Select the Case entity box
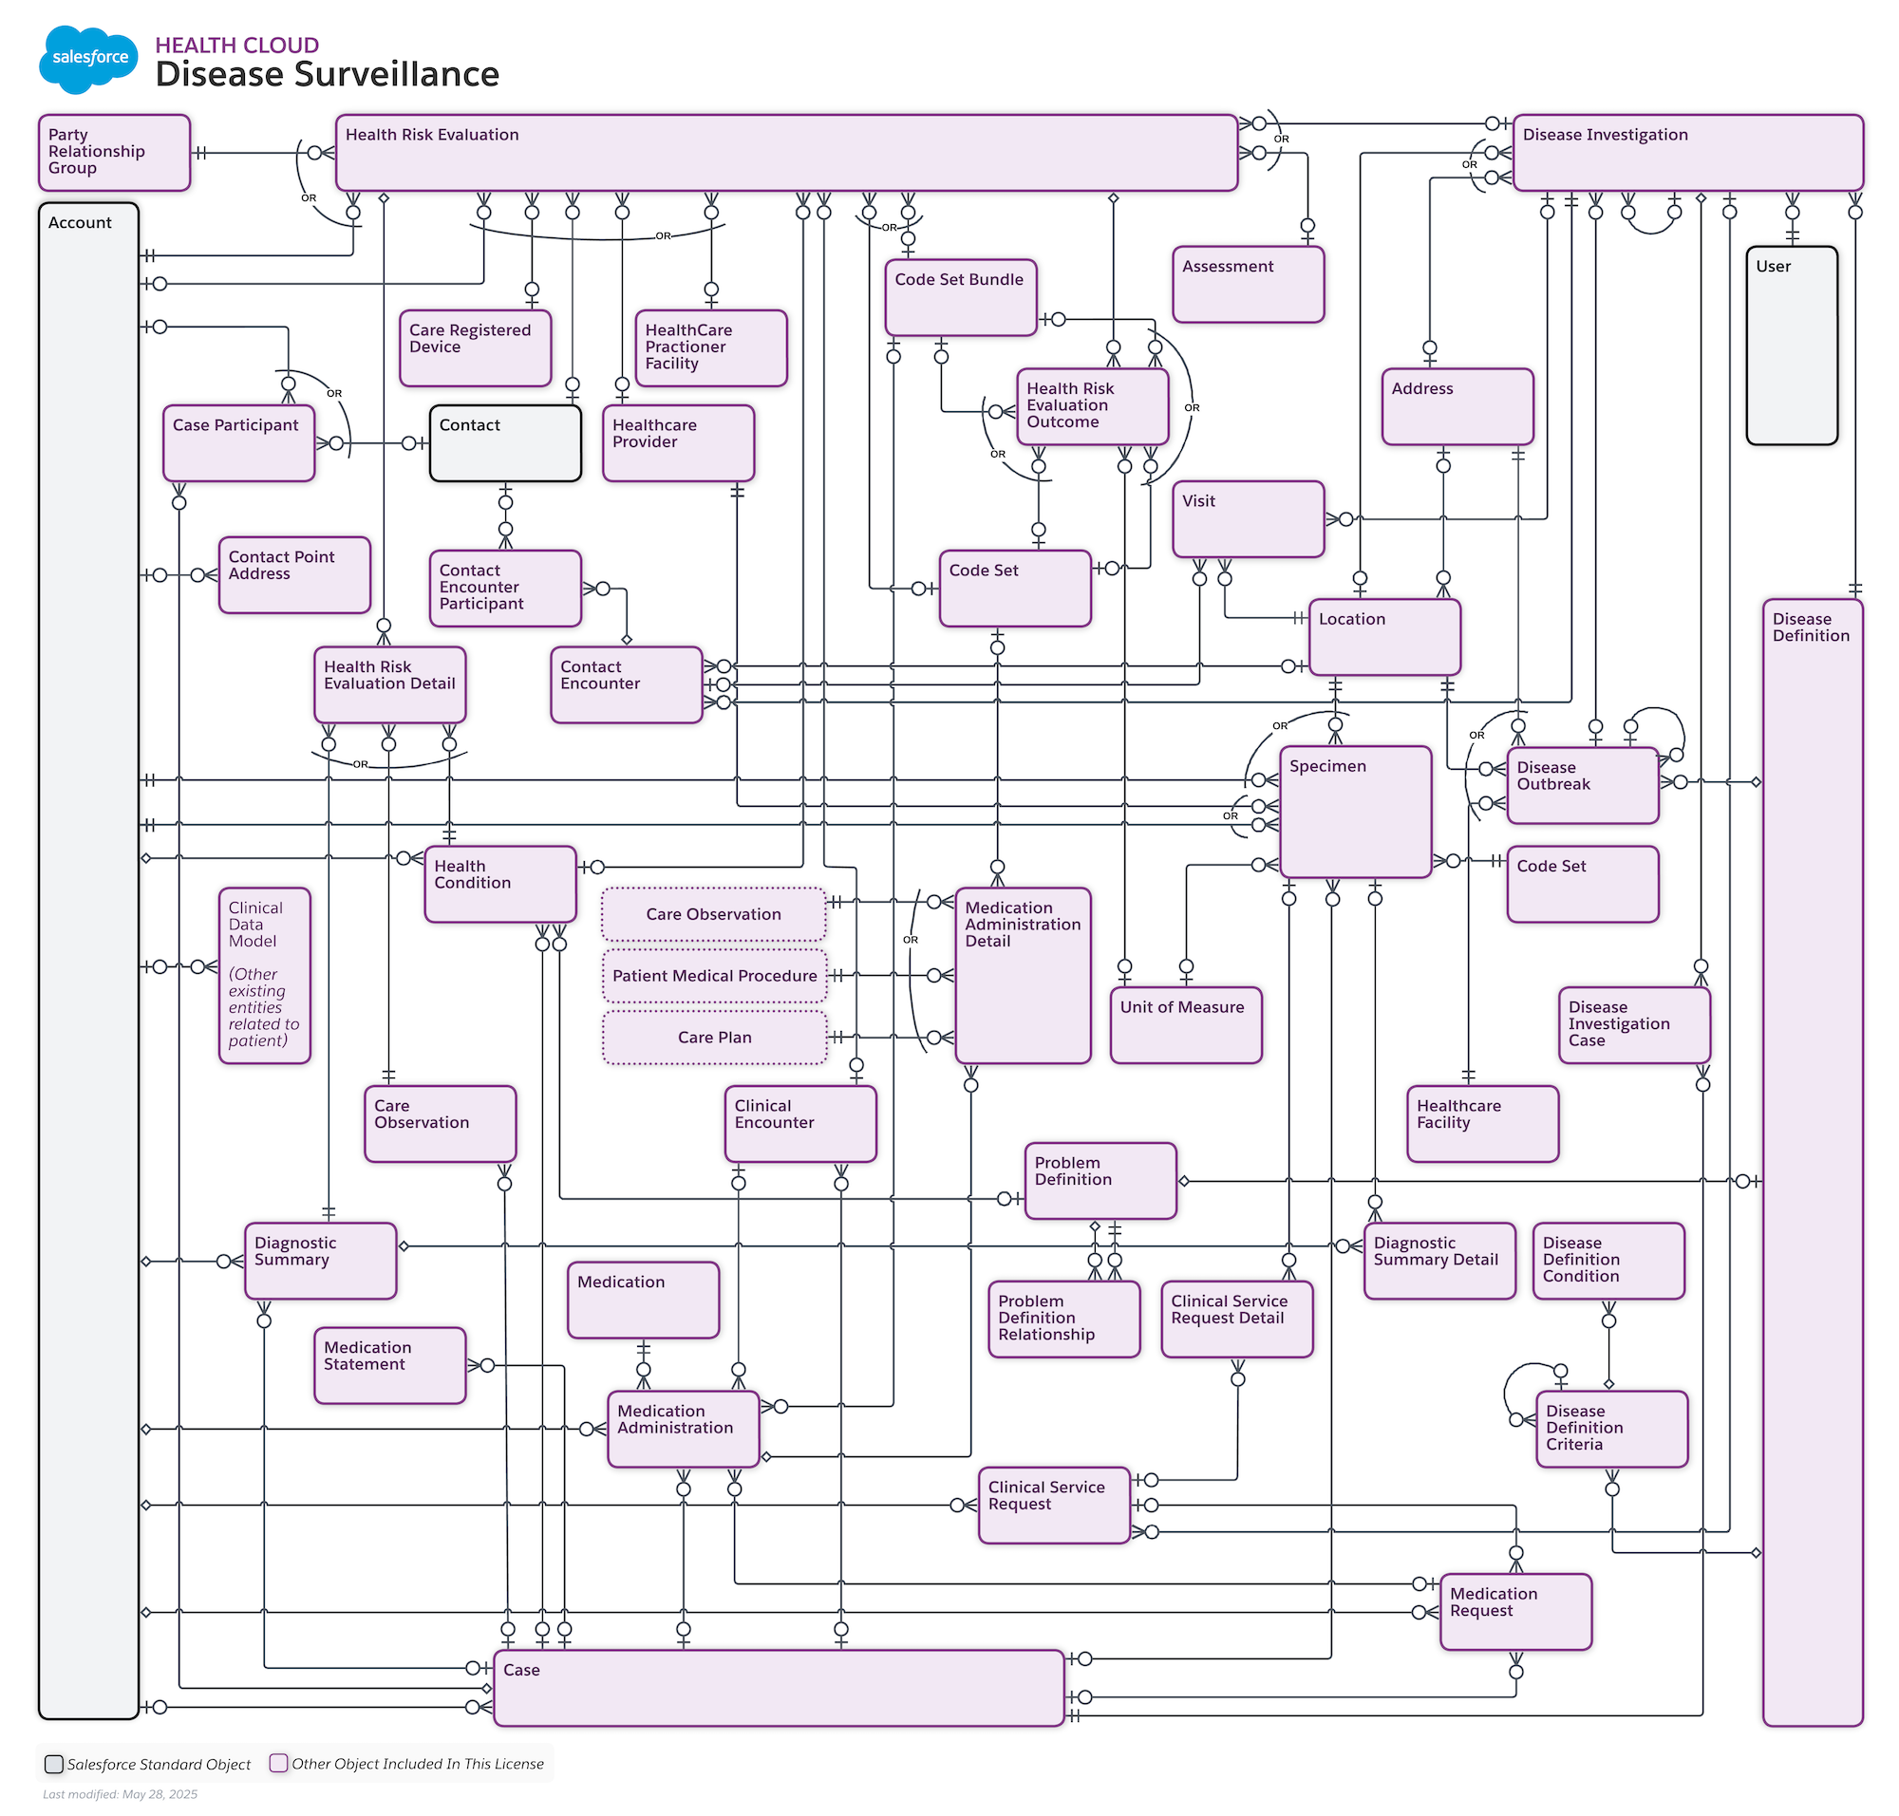This screenshot has height=1816, width=1899. (779, 1688)
